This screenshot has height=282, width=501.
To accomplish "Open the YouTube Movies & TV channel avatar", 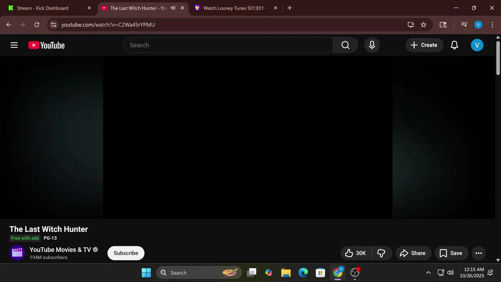I will pos(17,253).
